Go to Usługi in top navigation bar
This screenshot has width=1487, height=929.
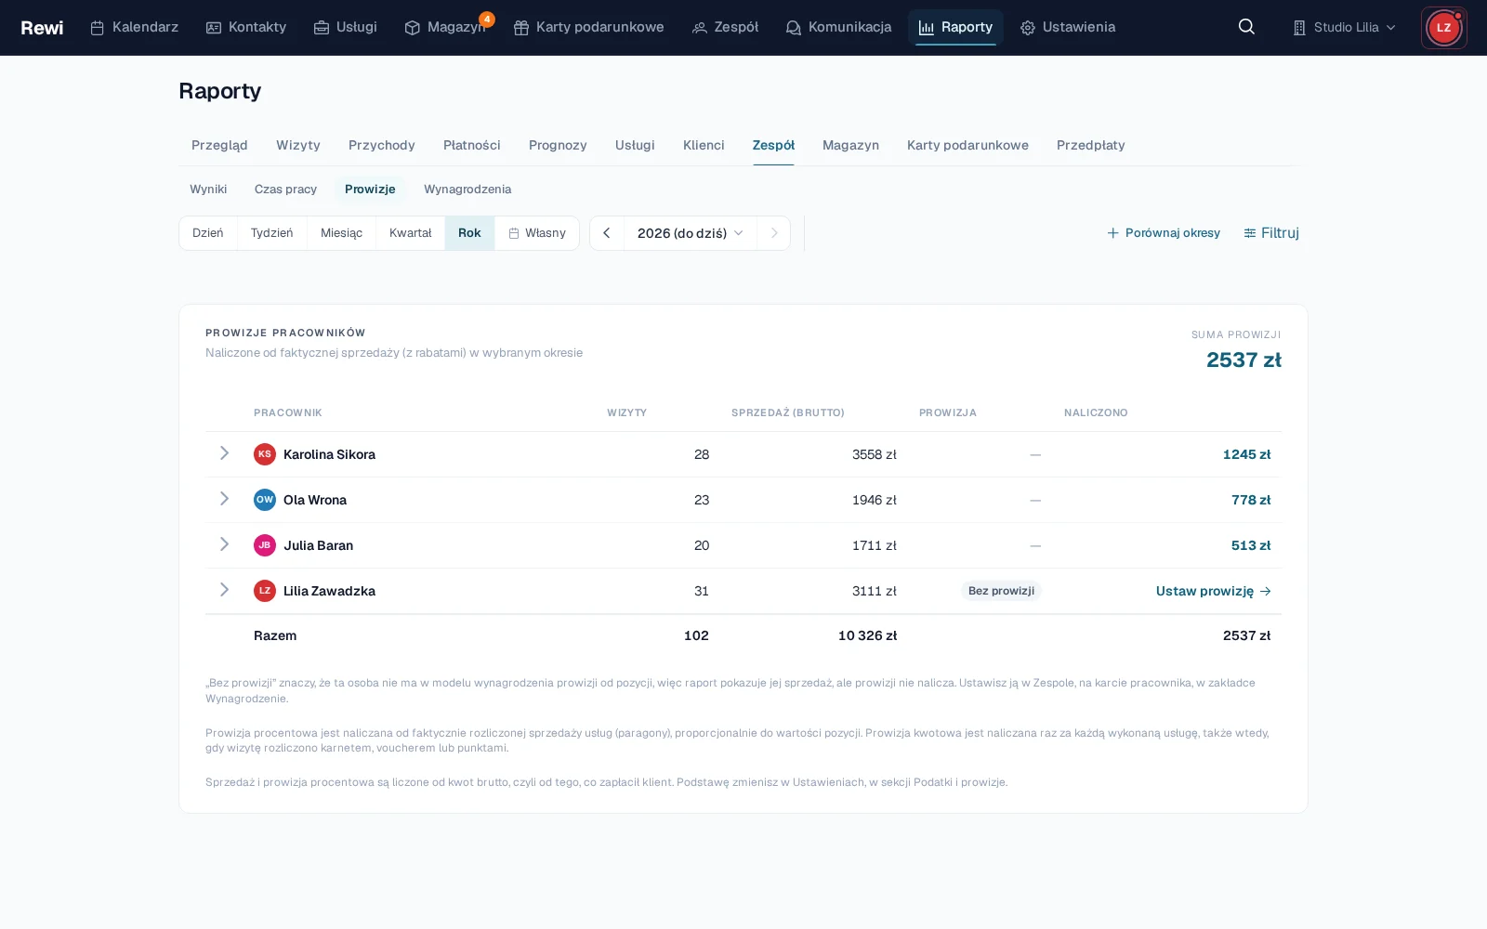click(346, 27)
